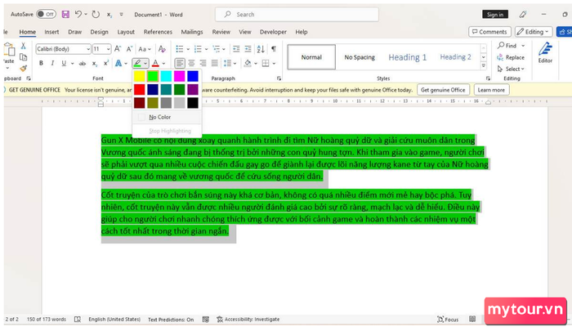572x331 pixels.
Task: Click the Copy icon
Action: [24, 57]
